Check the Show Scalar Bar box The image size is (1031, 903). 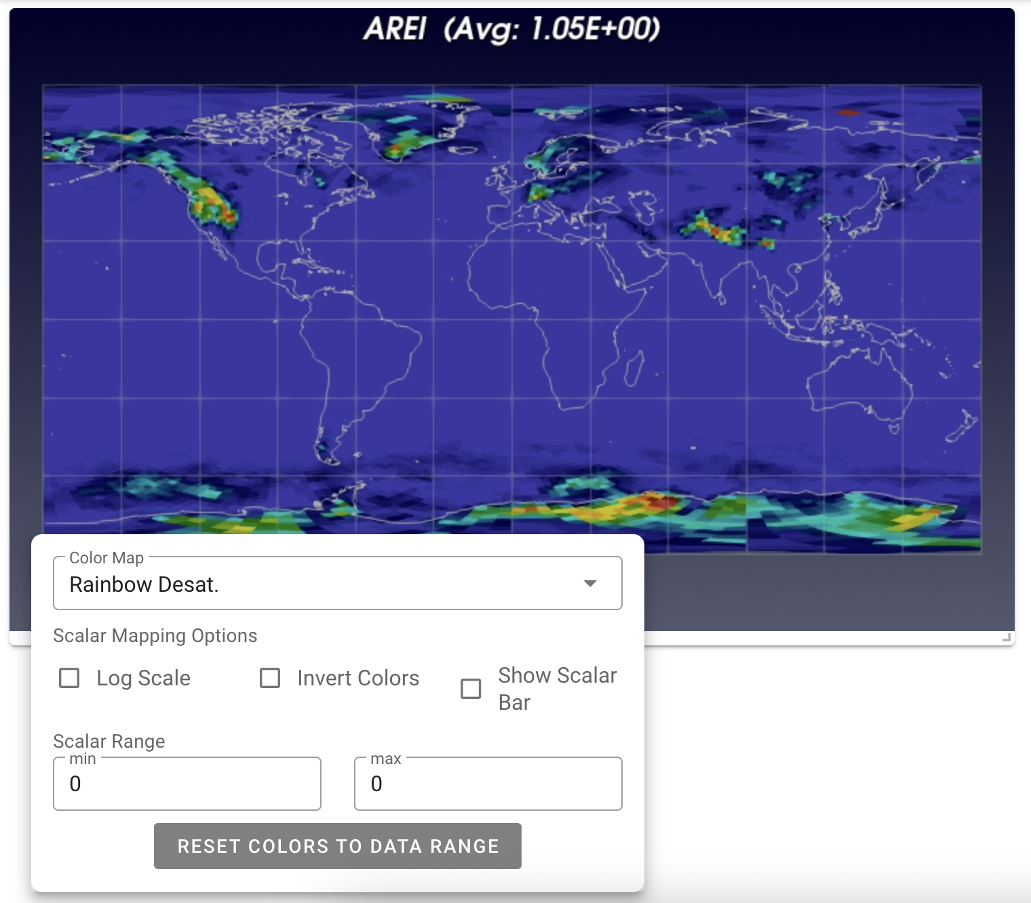(x=471, y=689)
